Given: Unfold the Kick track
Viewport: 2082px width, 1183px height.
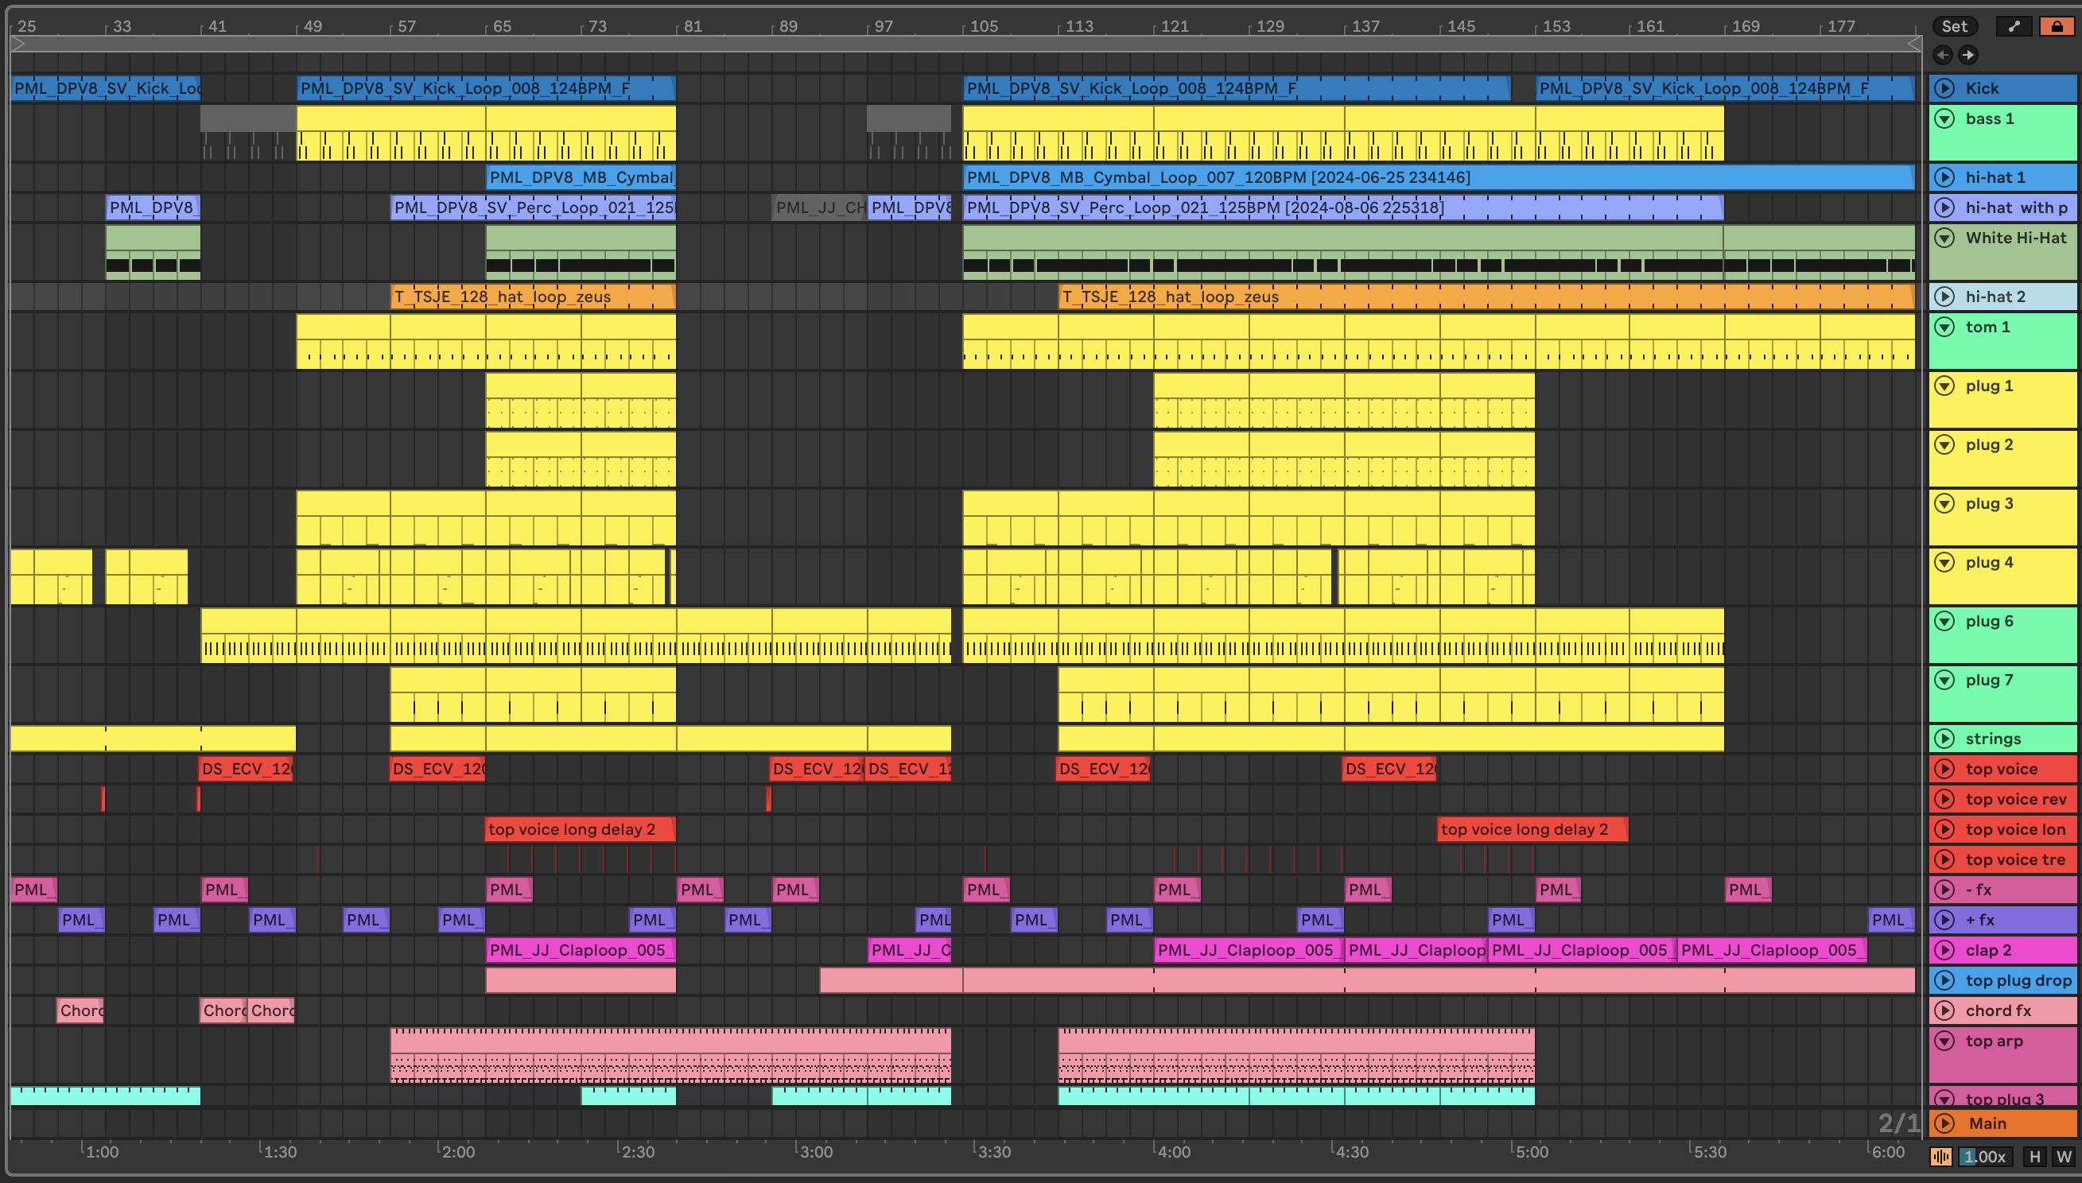Looking at the screenshot, I should [x=1944, y=87].
